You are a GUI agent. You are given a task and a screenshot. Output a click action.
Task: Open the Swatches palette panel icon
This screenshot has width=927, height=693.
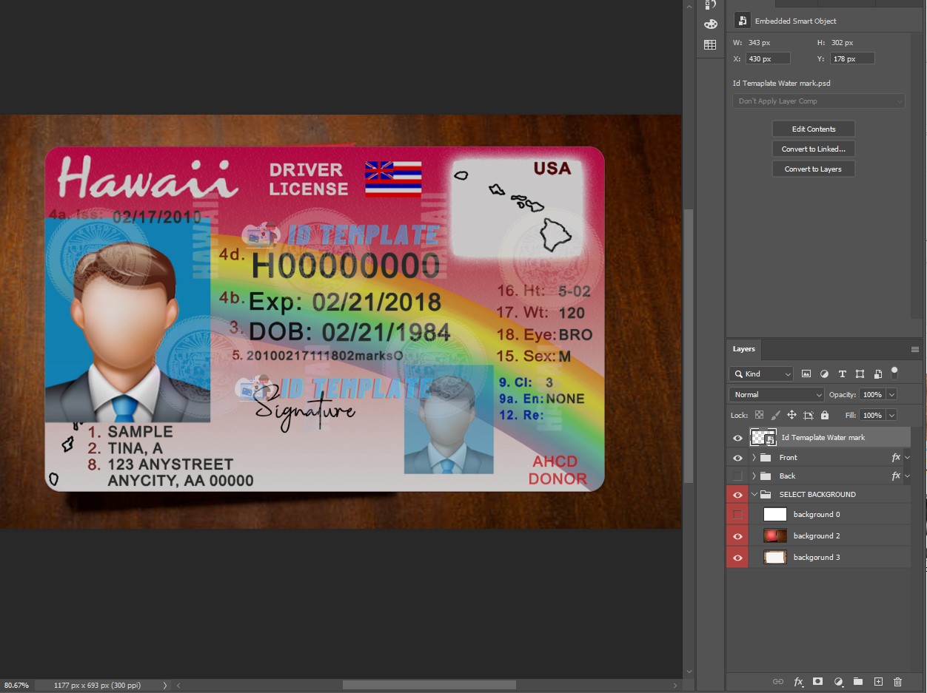pos(710,24)
